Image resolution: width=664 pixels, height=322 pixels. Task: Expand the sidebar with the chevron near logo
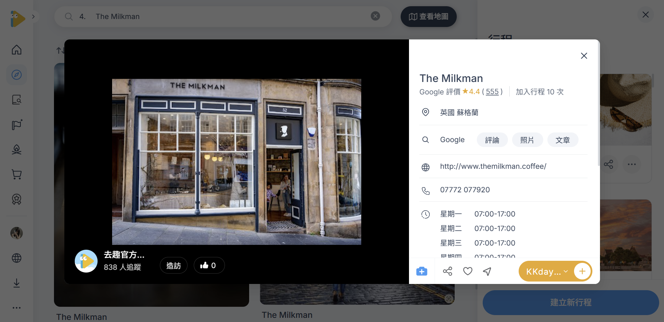(x=33, y=16)
